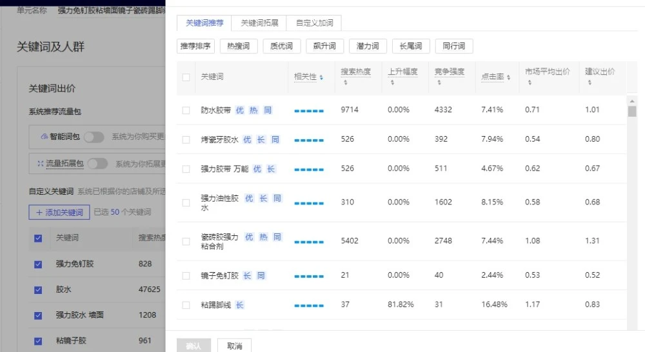The width and height of the screenshot is (645, 352).
Task: Click the 热 tag on 防水胶带
Action: (253, 110)
